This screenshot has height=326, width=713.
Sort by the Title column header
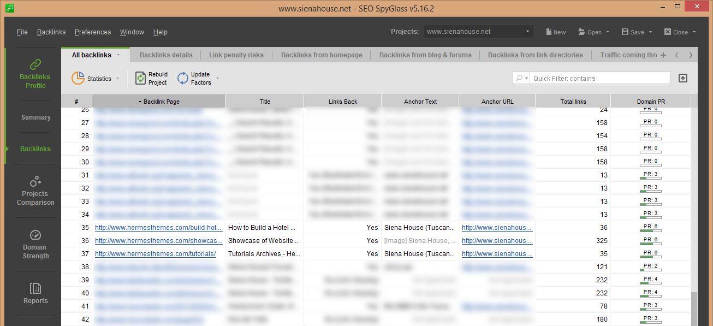265,102
